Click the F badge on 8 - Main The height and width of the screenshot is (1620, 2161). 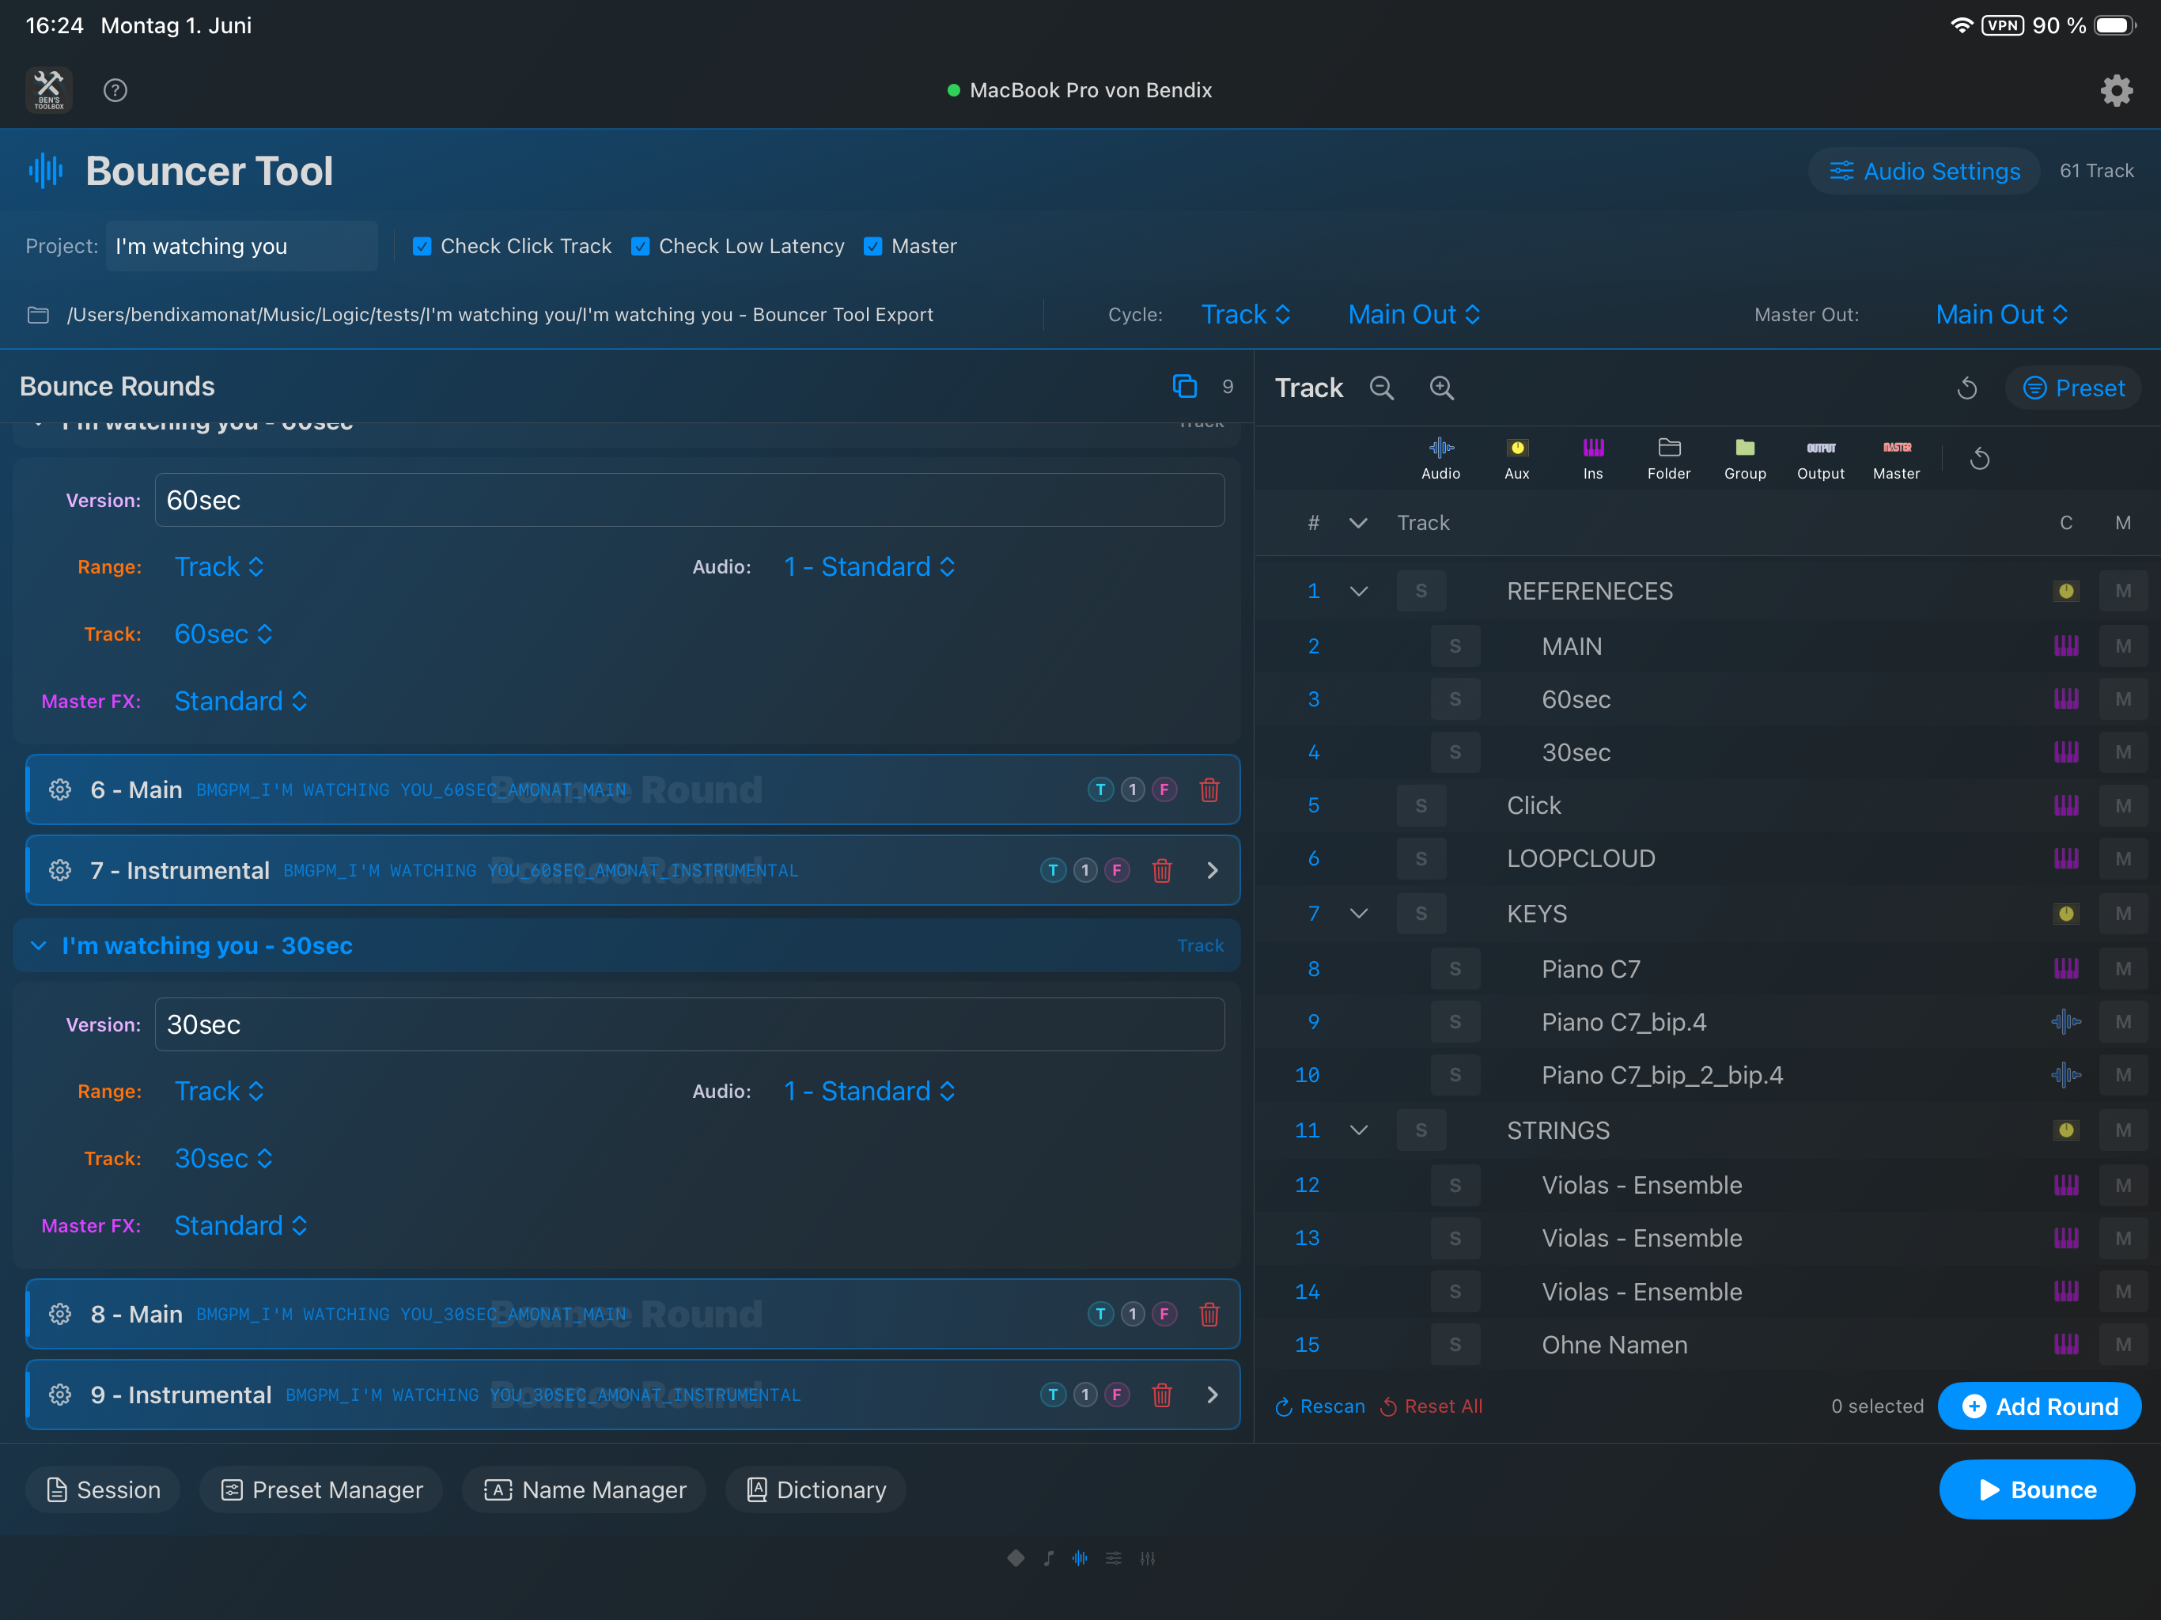(1164, 1314)
